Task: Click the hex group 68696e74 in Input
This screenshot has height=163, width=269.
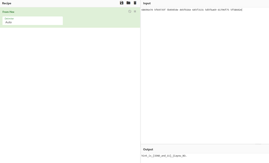Action: 147,10
